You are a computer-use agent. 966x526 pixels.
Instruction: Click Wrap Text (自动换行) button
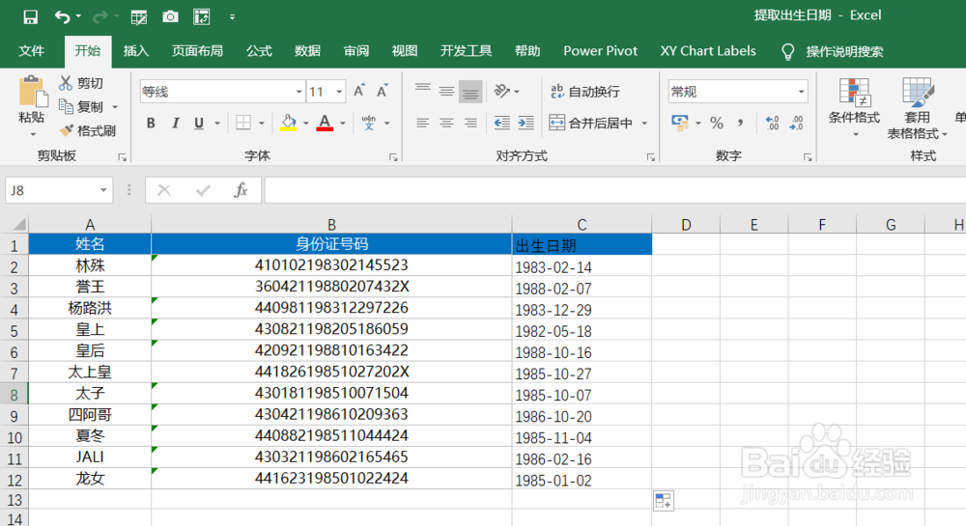coord(584,92)
